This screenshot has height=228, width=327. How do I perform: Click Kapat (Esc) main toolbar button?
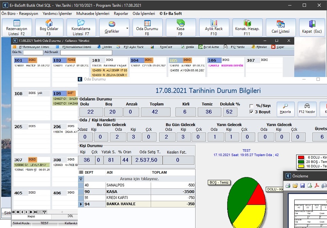312,27
